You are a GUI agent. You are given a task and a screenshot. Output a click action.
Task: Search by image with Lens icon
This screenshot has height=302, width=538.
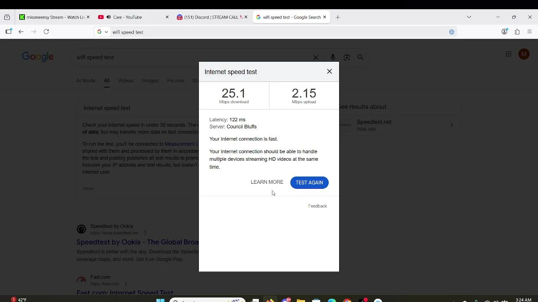347,57
